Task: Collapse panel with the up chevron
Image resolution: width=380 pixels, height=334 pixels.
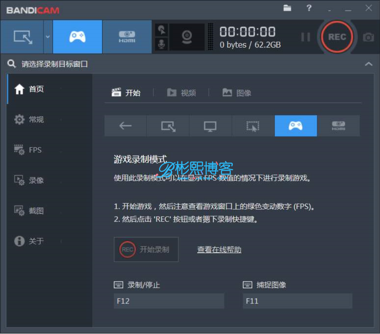Action: click(369, 64)
